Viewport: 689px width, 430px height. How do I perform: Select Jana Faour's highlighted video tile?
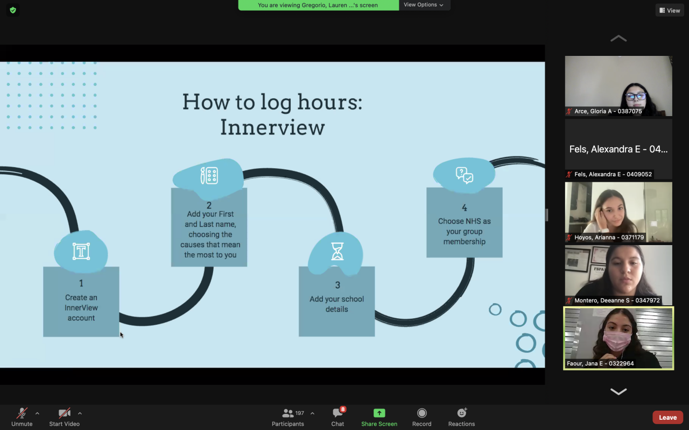pos(618,338)
